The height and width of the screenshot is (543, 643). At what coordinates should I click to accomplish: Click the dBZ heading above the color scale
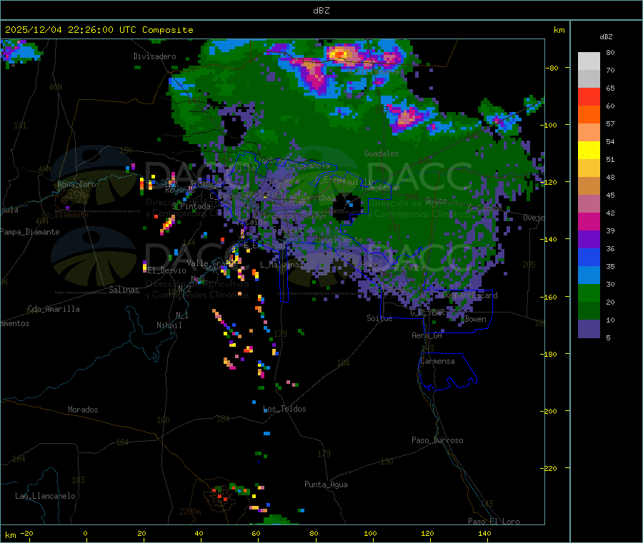pos(606,37)
